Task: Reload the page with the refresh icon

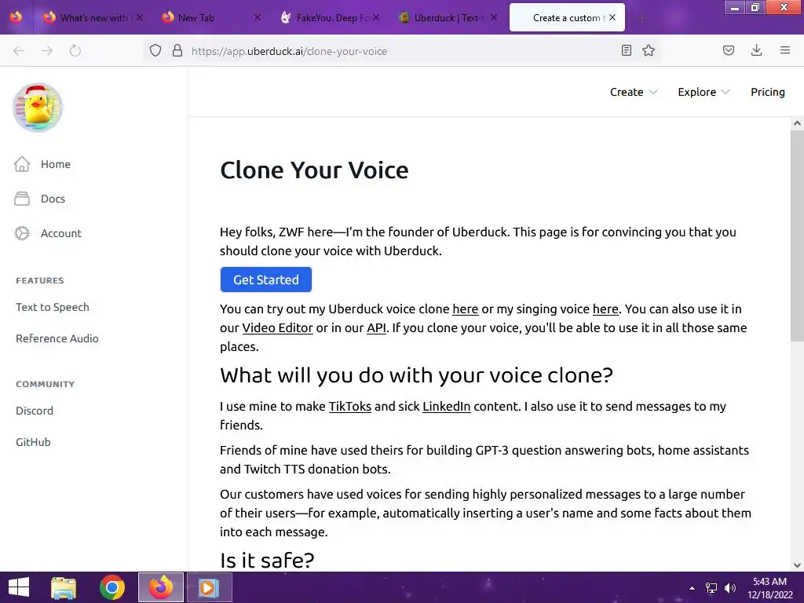Action: (x=75, y=50)
